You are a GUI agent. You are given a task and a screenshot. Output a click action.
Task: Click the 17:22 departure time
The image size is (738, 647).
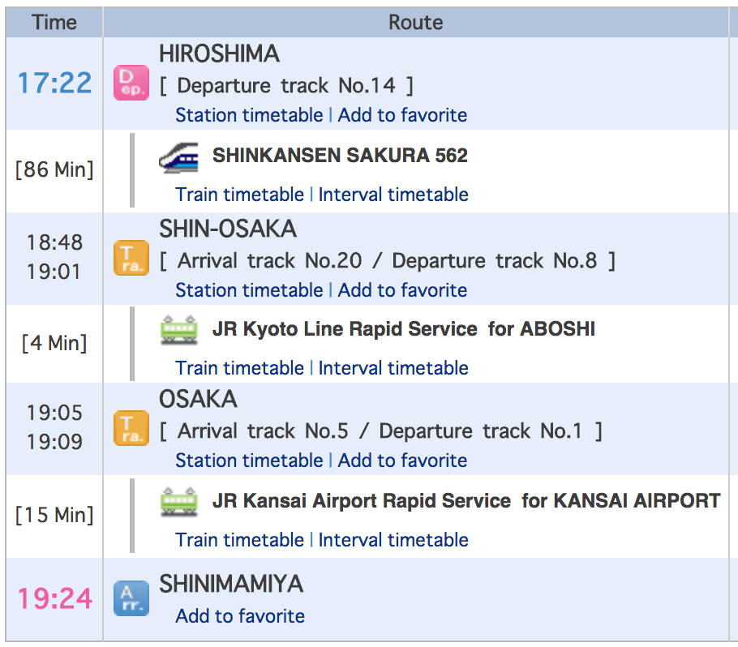[54, 83]
